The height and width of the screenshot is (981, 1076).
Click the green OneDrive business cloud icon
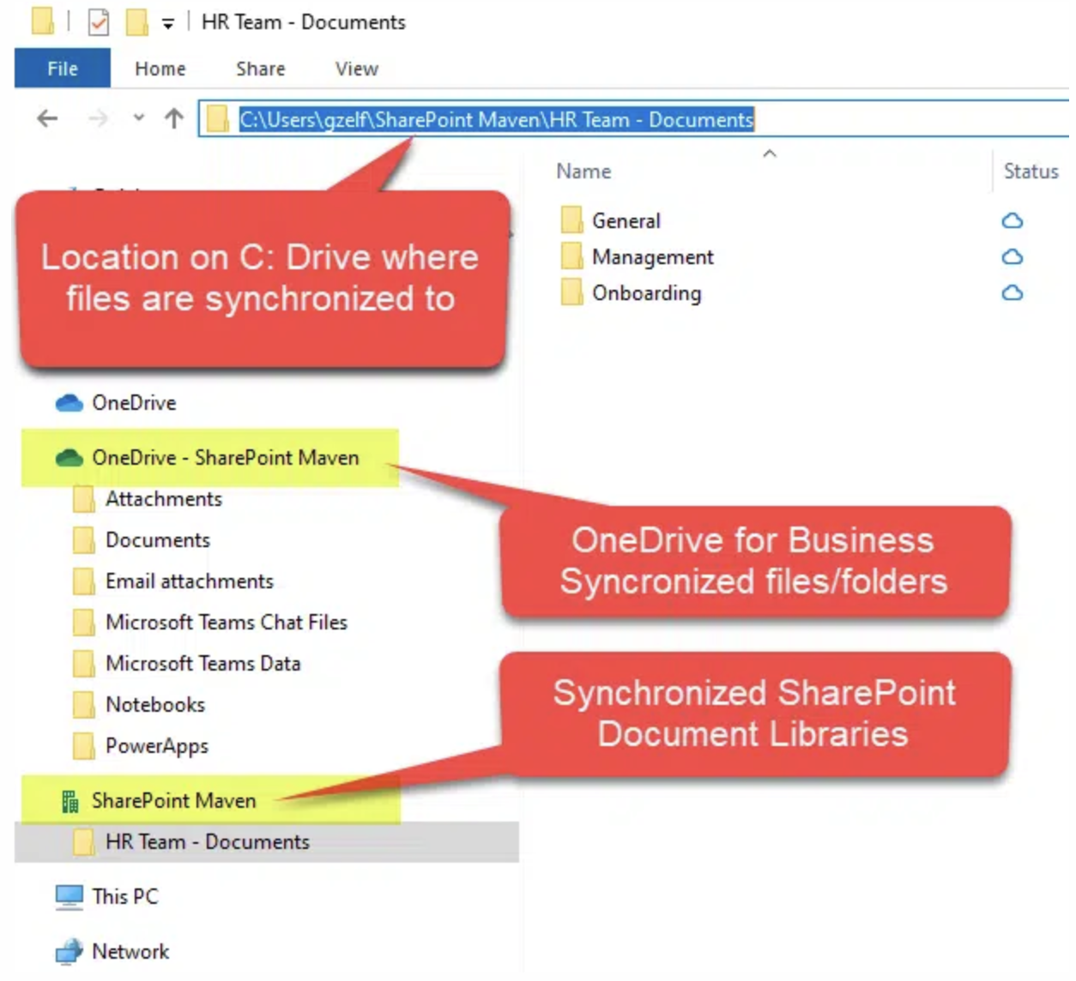point(69,458)
